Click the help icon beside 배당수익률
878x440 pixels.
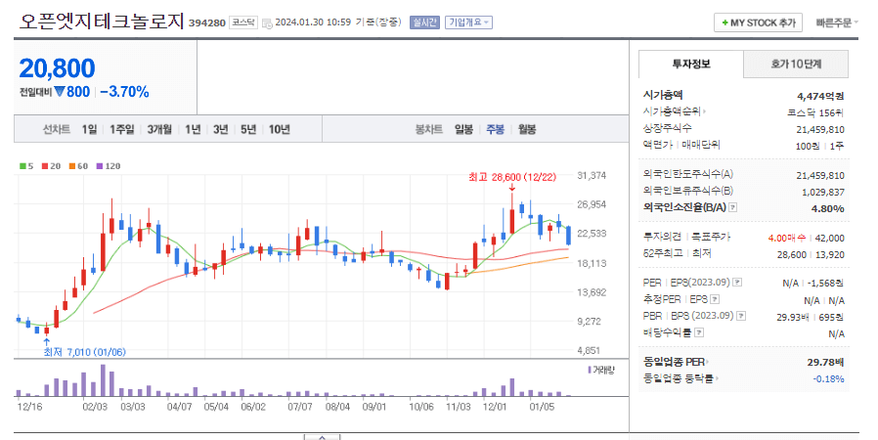699,332
